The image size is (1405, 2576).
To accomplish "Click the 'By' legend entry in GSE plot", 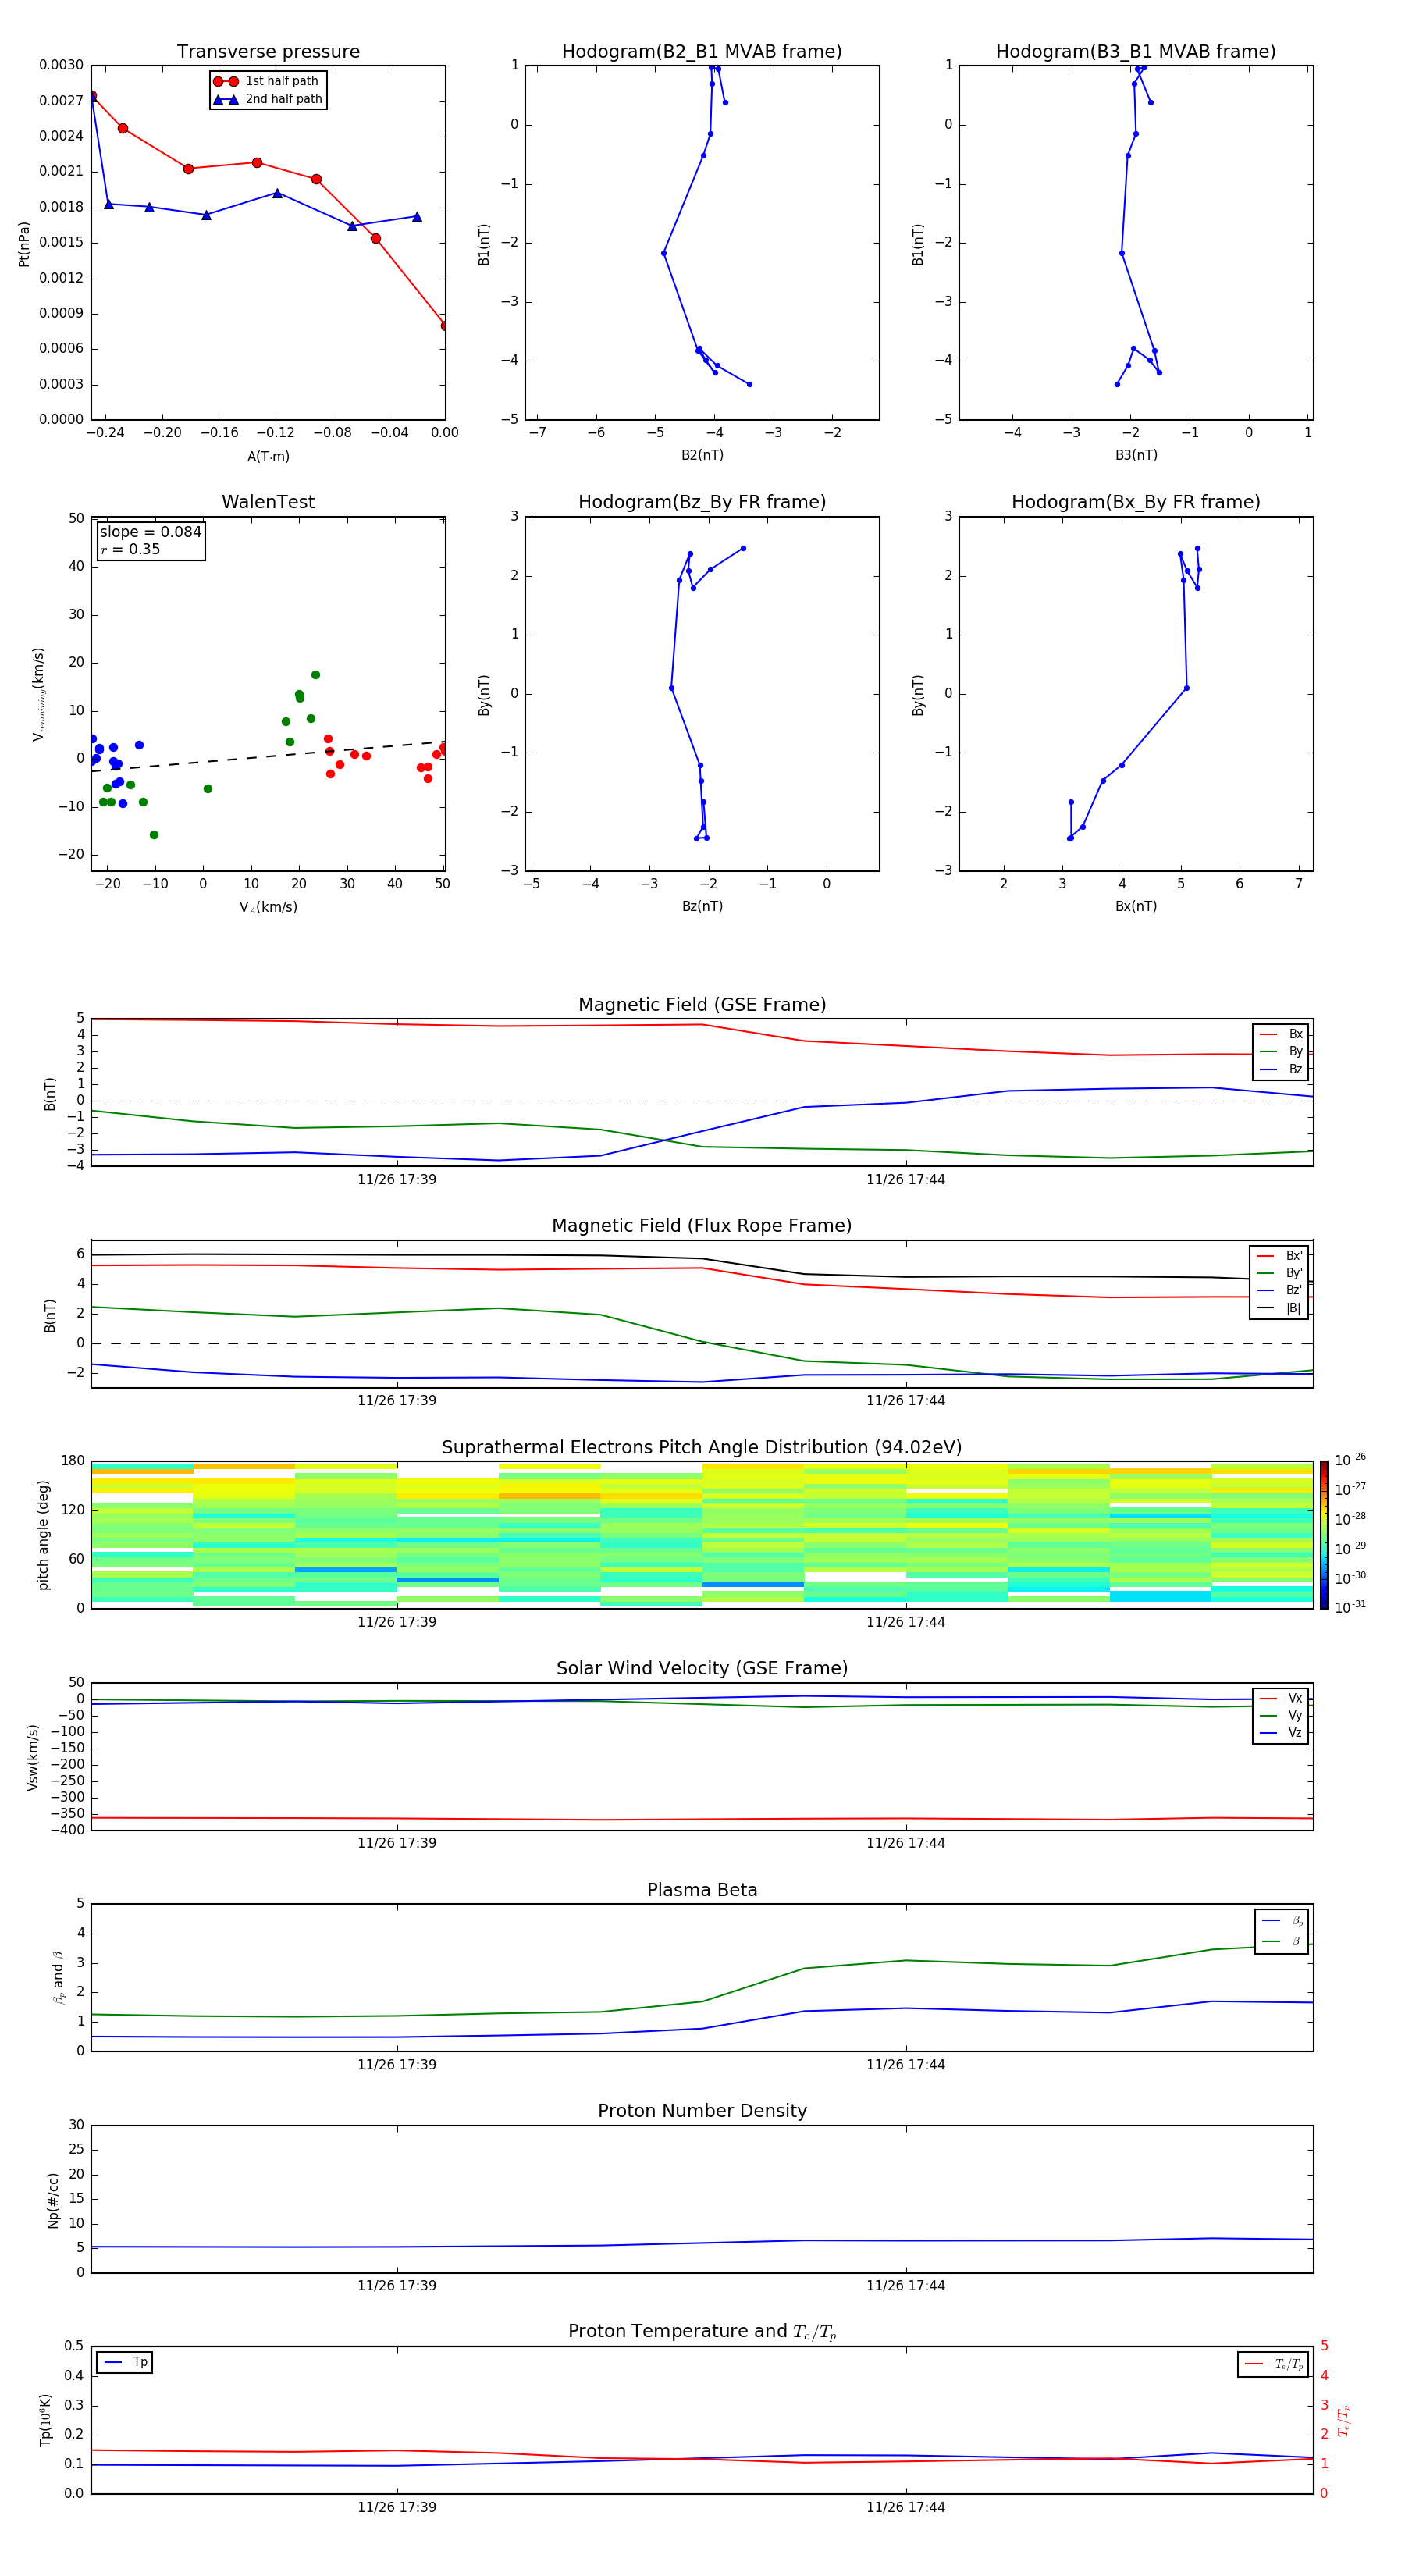I will coord(1281,1051).
